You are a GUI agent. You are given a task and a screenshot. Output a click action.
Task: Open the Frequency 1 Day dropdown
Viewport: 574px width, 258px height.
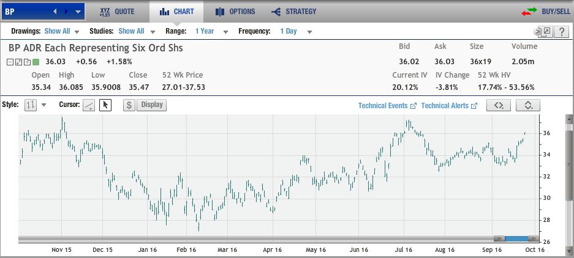click(296, 31)
